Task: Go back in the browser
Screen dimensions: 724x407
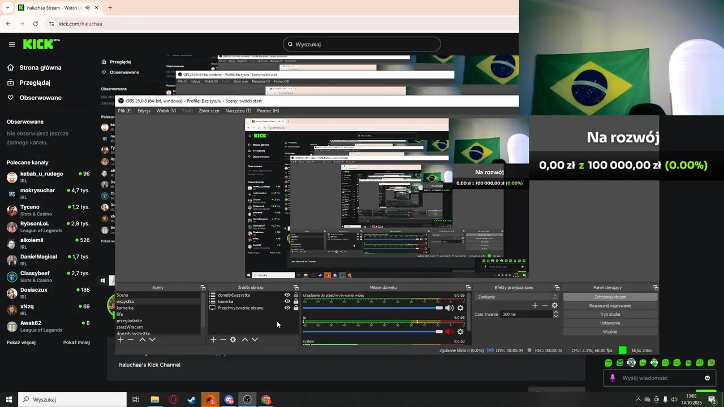Action: 8,24
